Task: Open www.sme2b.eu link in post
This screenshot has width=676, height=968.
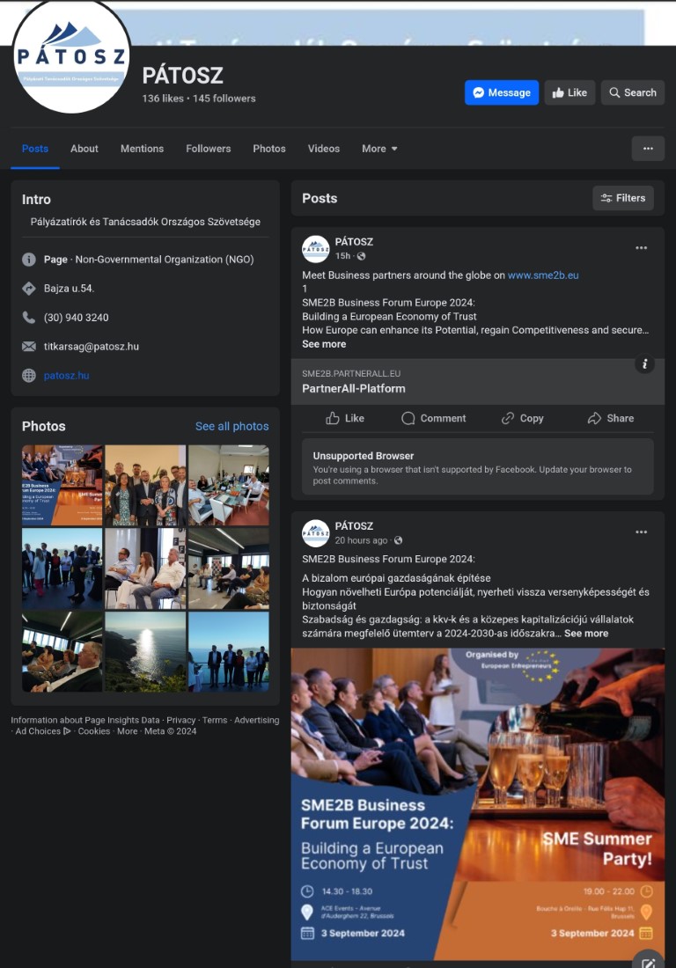Action: (543, 275)
